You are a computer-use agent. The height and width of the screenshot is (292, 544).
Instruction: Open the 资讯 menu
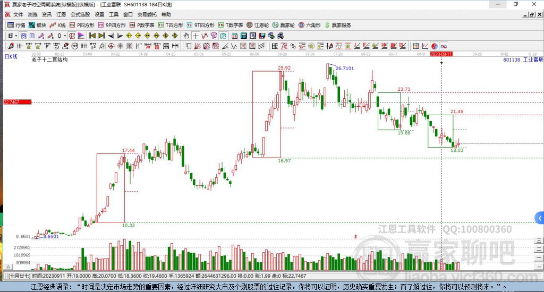tap(47, 14)
